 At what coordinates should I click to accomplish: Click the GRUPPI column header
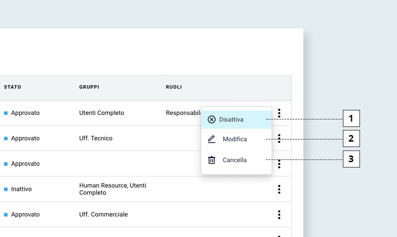(x=89, y=87)
